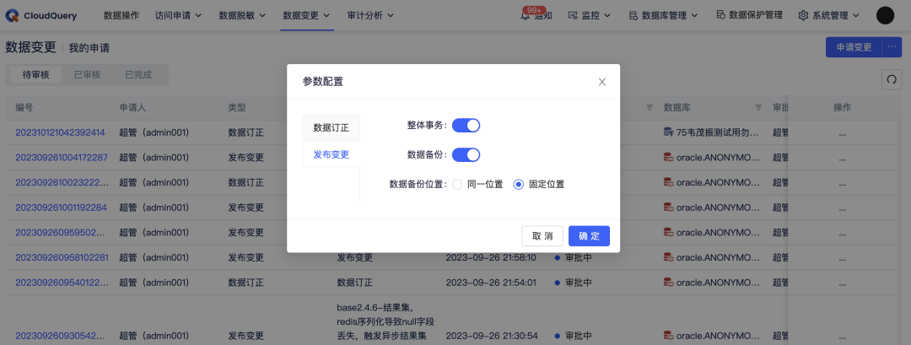Close the 参数配置 dialog
Image resolution: width=911 pixels, height=345 pixels.
coord(602,82)
